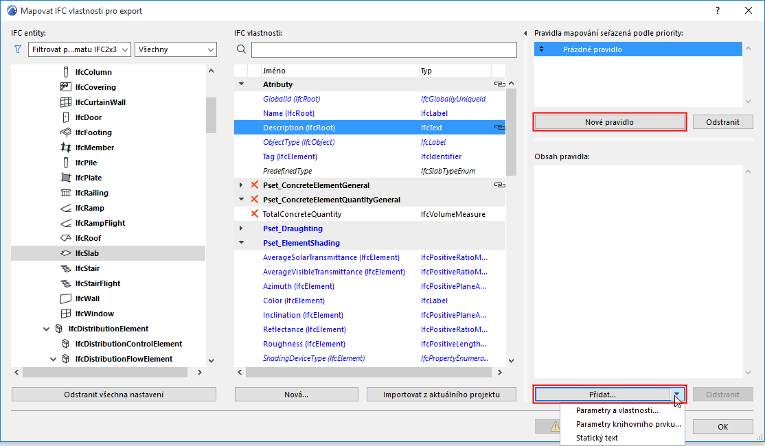This screenshot has width=765, height=446.
Task: Click the red X on Pset_ConcreteElementGeneral
Action: (254, 185)
